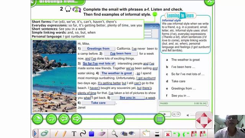Click the 'Personal language:' answer line
This screenshot has height=138, width=245.
(x=58, y=36)
